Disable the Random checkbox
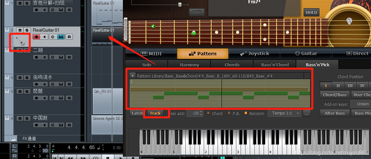Viewport: 371px width, 159px height. 246,113
